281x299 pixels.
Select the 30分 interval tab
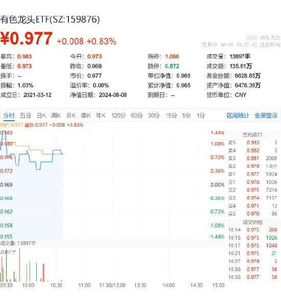coord(154,116)
